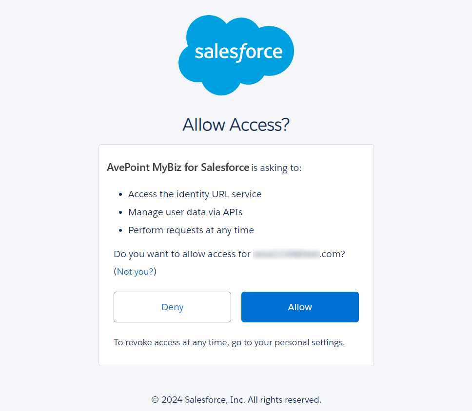The image size is (472, 411).
Task: Click the Allow Access? heading
Action: tap(236, 125)
